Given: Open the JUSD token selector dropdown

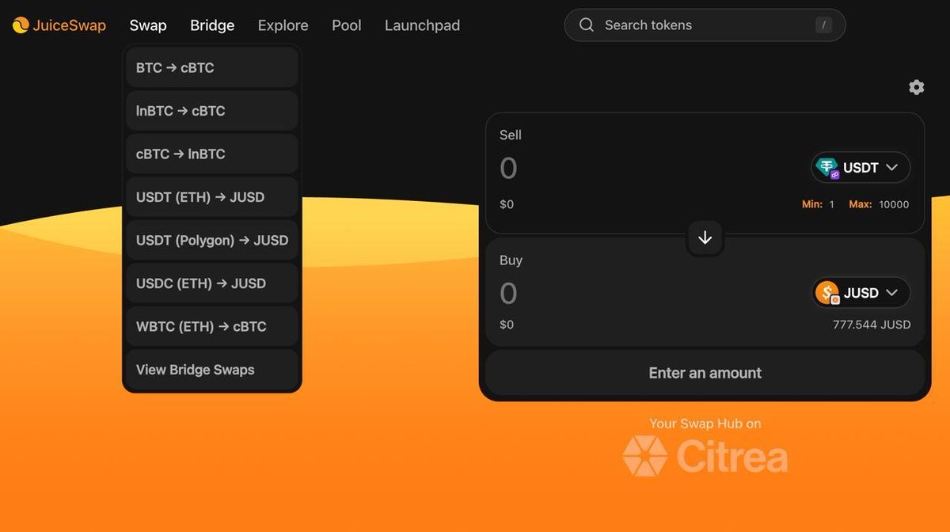Looking at the screenshot, I should pos(861,293).
